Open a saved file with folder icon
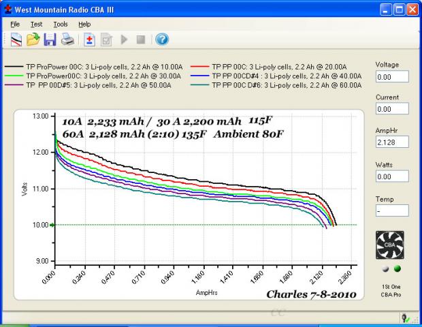This screenshot has width=422, height=327. coord(33,40)
